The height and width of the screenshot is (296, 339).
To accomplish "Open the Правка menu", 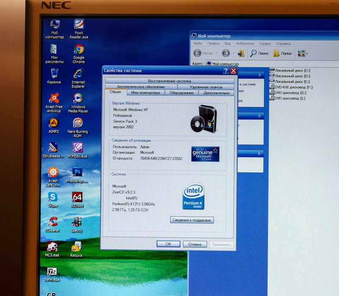I will [x=213, y=43].
